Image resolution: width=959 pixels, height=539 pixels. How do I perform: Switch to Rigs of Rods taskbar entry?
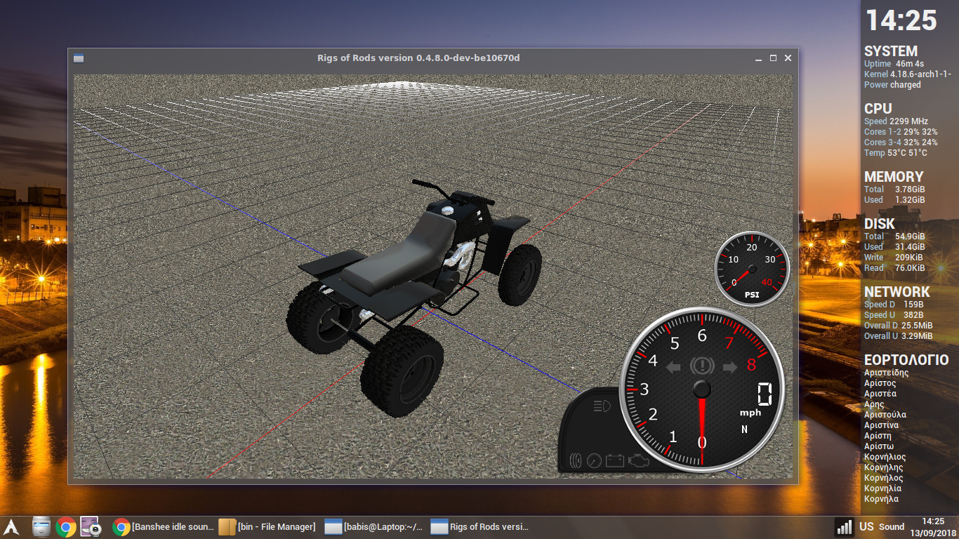pos(481,526)
